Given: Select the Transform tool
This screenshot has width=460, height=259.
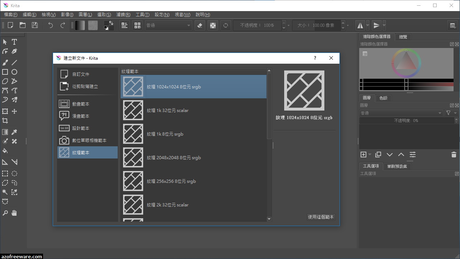Looking at the screenshot, I should pos(5,111).
